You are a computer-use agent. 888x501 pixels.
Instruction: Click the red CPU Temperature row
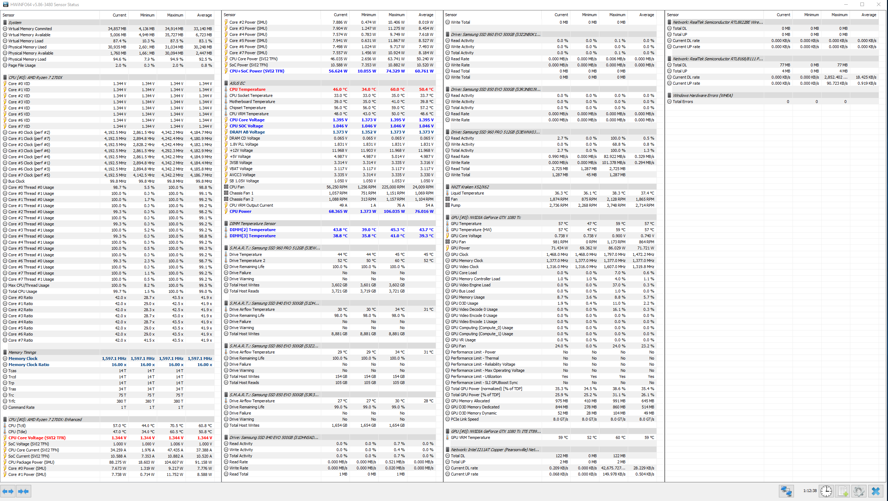pyautogui.click(x=247, y=89)
